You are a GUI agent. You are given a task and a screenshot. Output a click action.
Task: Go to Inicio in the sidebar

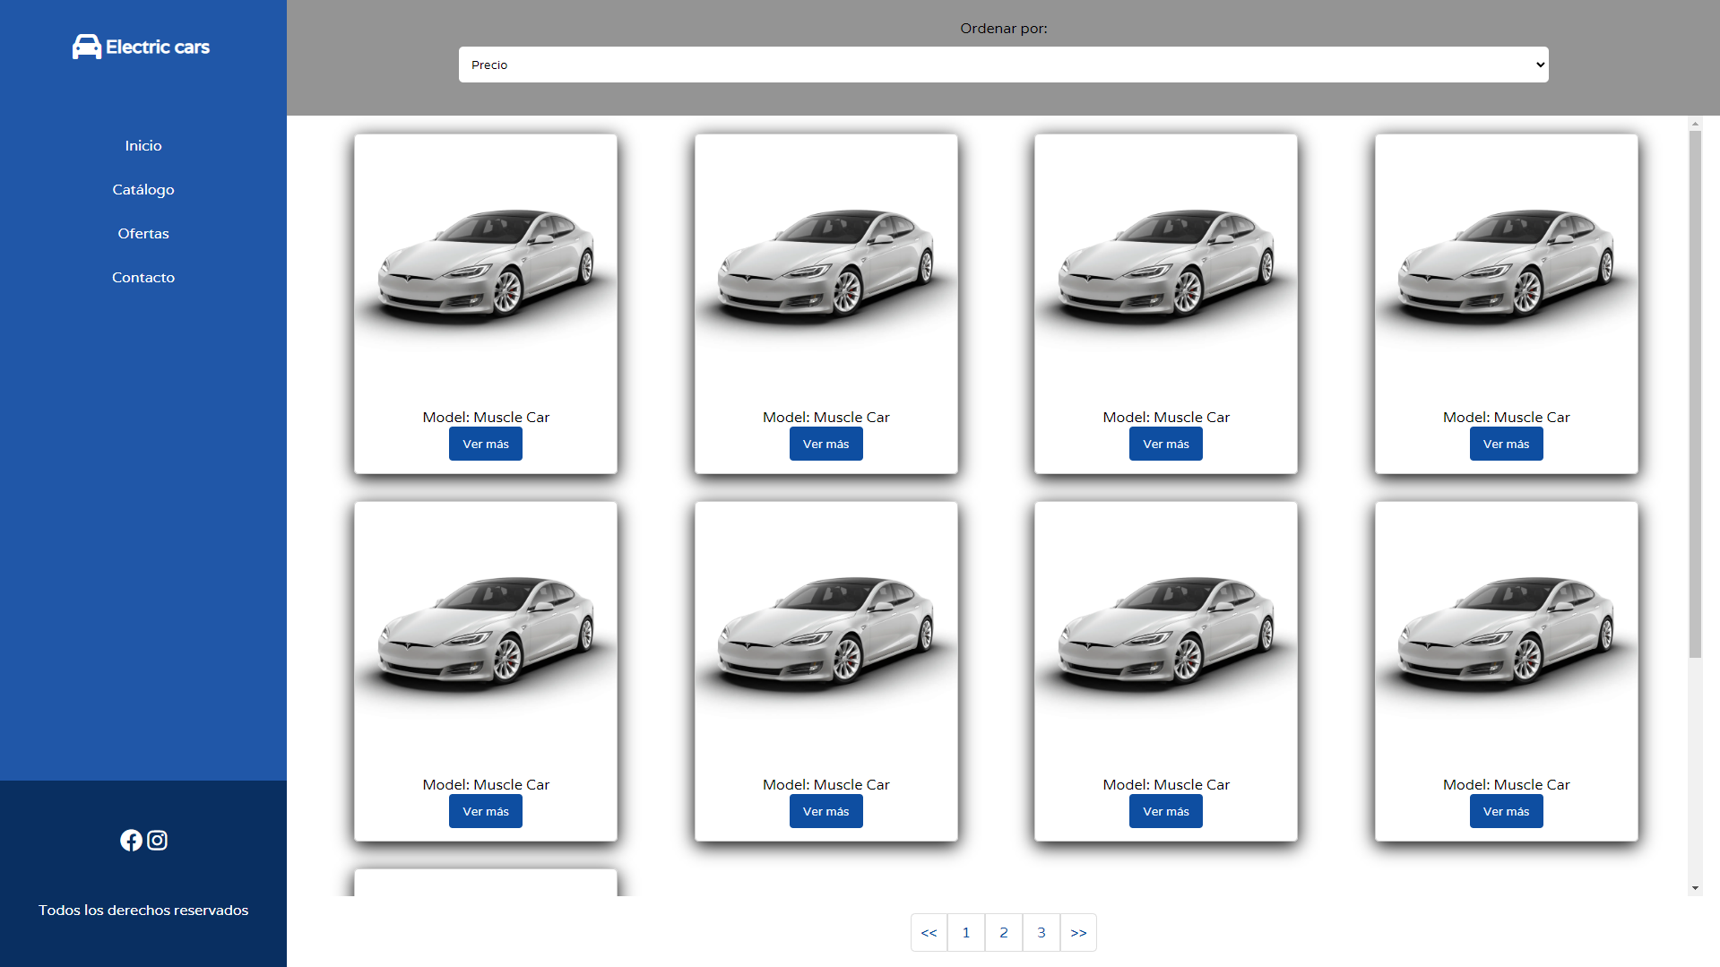click(x=143, y=145)
